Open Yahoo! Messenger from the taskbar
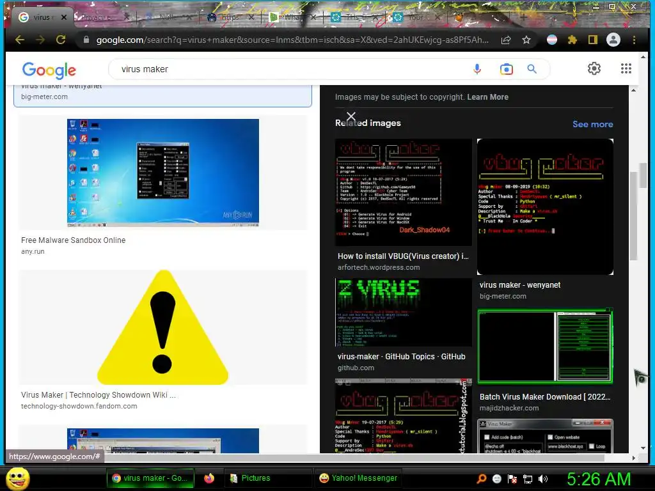 point(358,478)
